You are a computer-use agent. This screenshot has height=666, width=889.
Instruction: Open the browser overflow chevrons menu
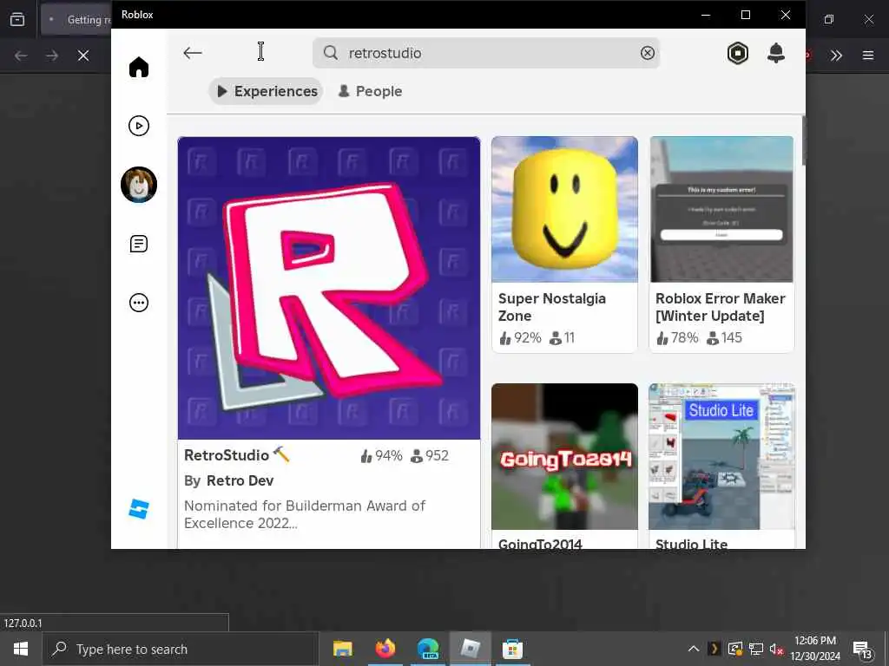836,55
